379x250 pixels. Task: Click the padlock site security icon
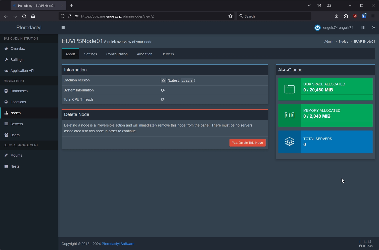[70, 16]
